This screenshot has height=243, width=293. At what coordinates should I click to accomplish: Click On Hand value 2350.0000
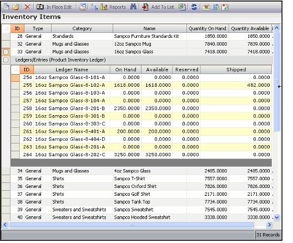coord(127,108)
